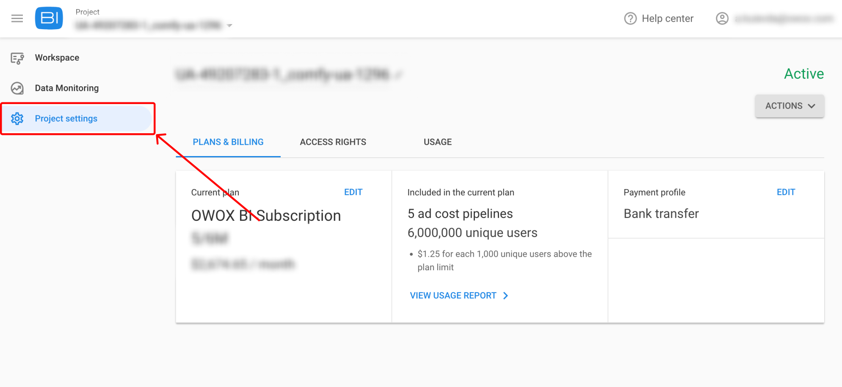Click the OWOX BI logo
842x387 pixels.
click(49, 18)
